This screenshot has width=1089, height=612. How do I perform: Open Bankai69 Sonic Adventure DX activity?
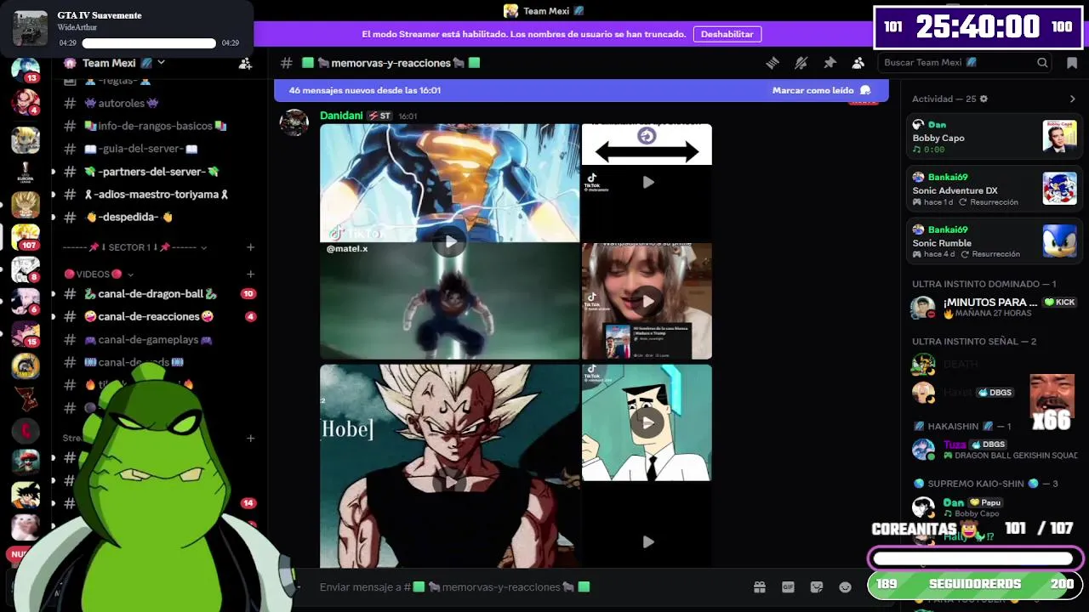(994, 189)
